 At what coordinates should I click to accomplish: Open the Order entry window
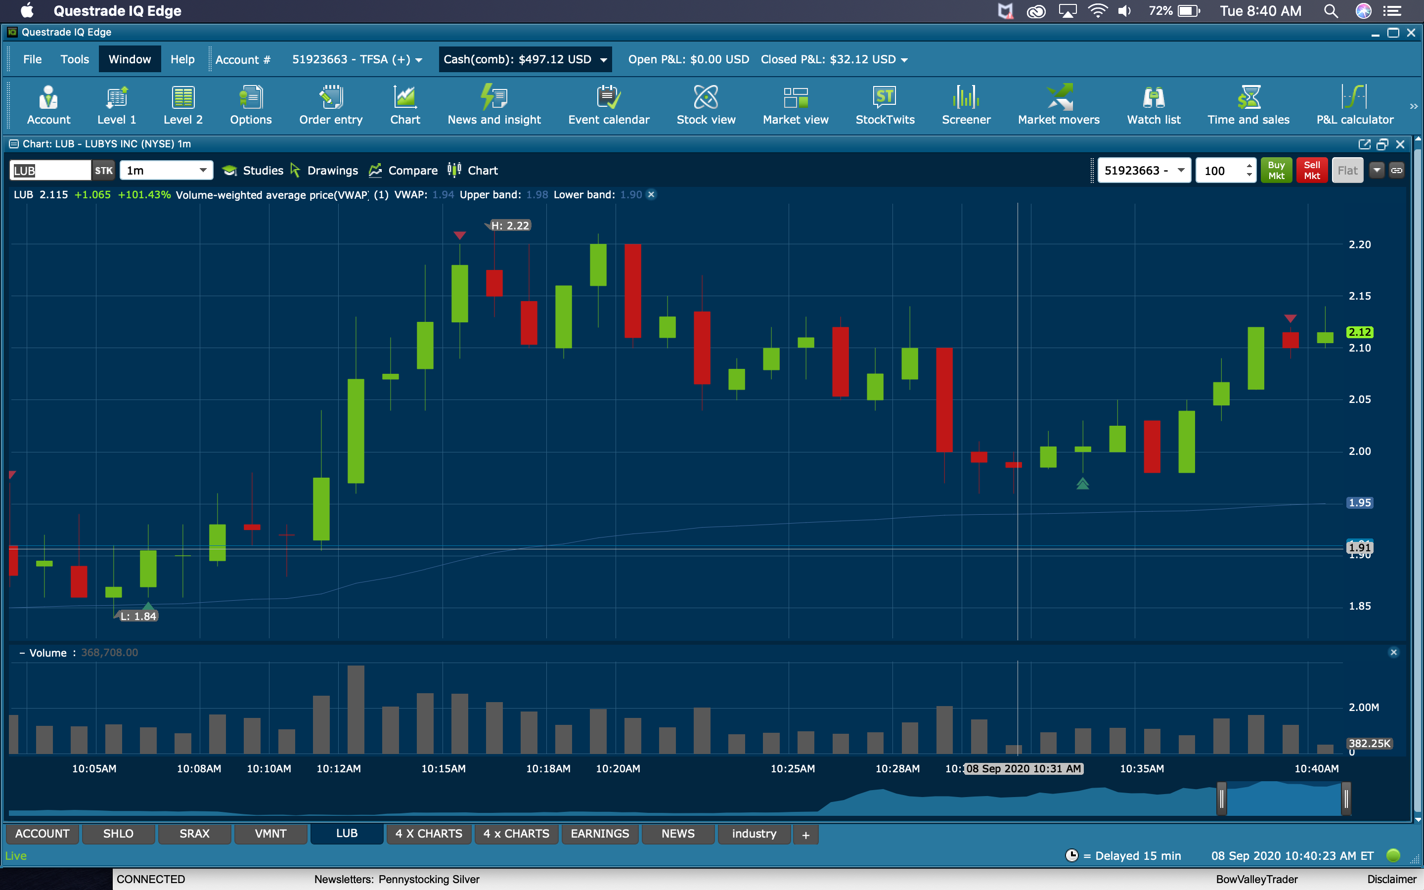[331, 105]
